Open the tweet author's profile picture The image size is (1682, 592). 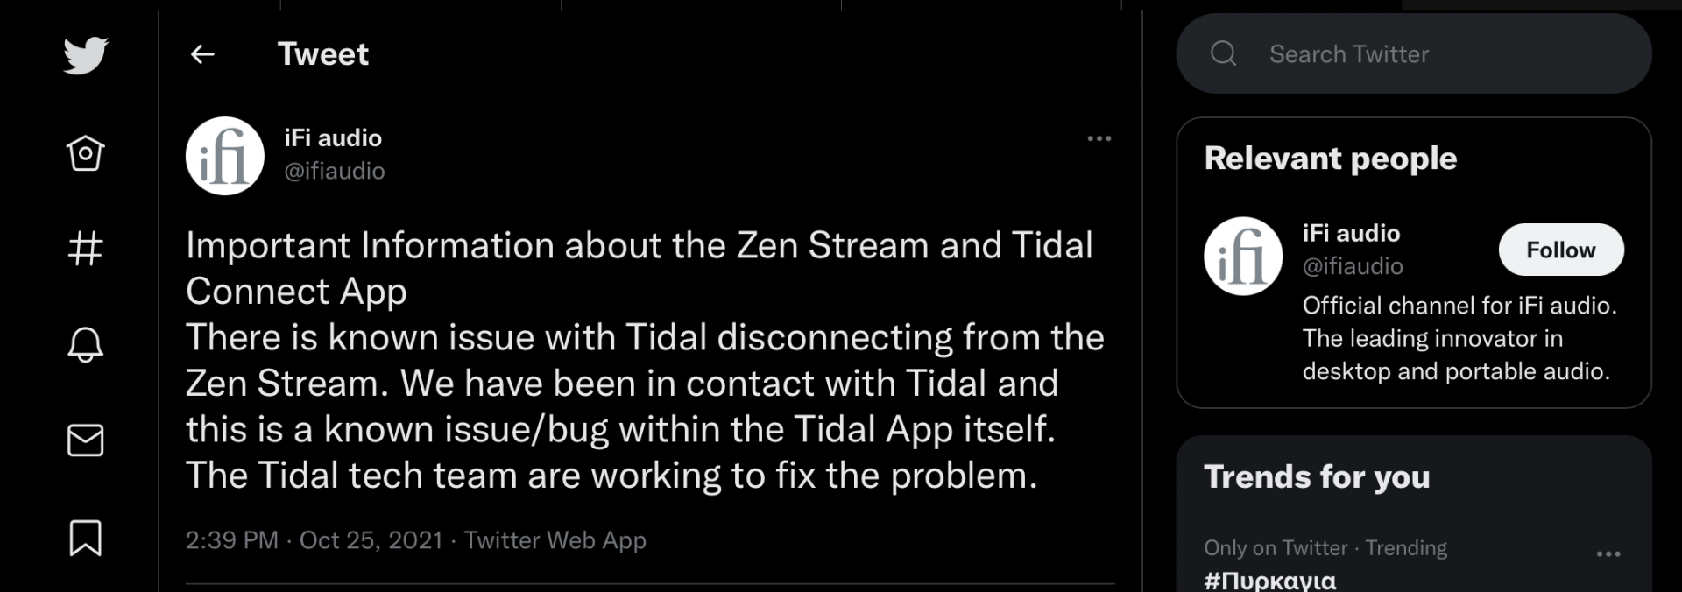[x=225, y=156]
